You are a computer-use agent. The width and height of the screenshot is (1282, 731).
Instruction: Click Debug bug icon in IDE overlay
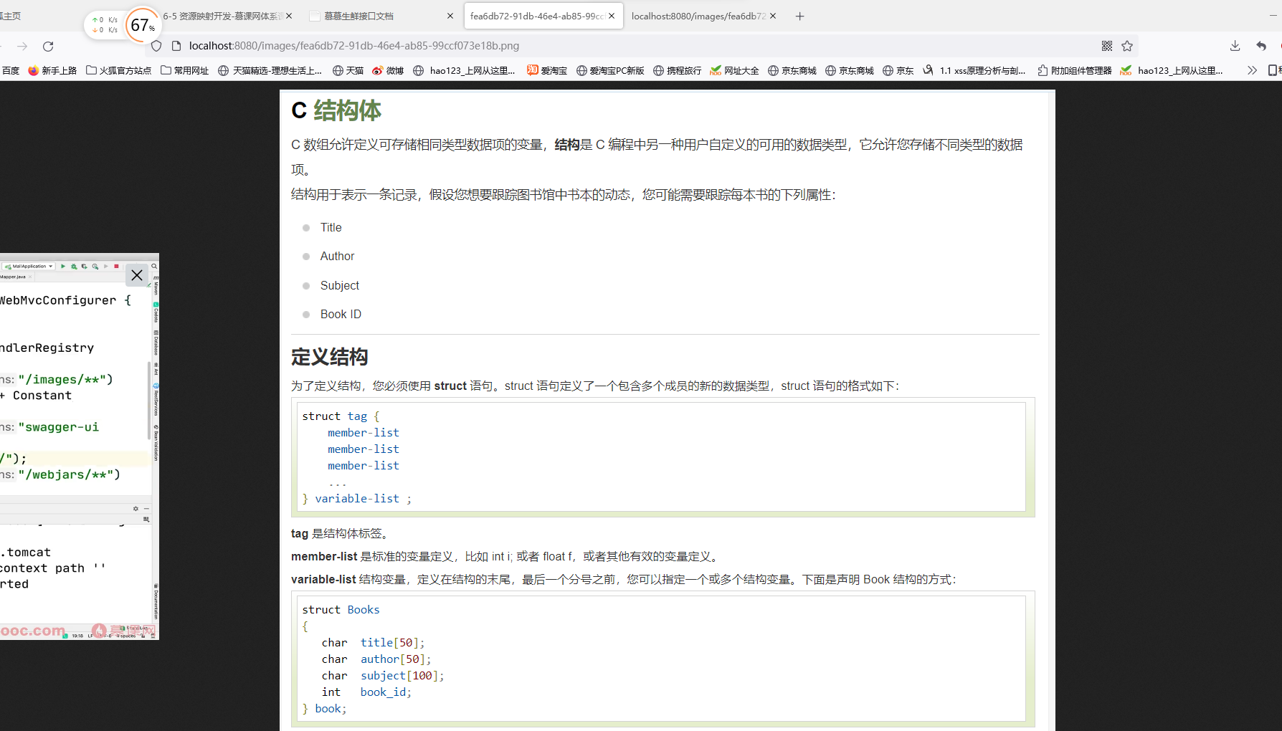pyautogui.click(x=74, y=266)
